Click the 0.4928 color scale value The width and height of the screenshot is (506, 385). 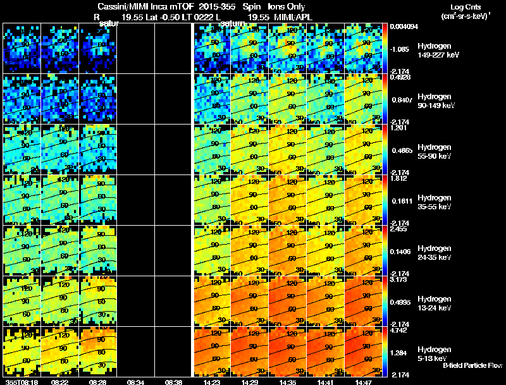(x=400, y=77)
